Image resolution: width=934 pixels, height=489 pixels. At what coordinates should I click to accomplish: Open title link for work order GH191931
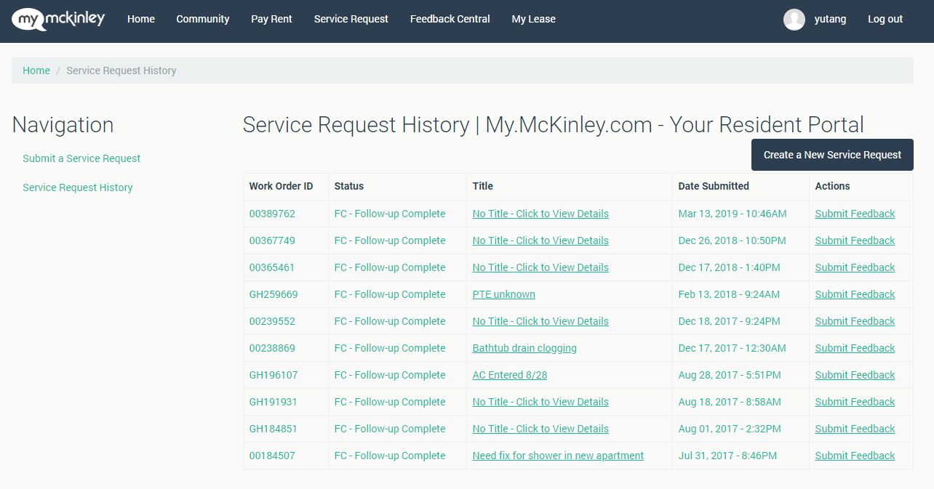(540, 402)
